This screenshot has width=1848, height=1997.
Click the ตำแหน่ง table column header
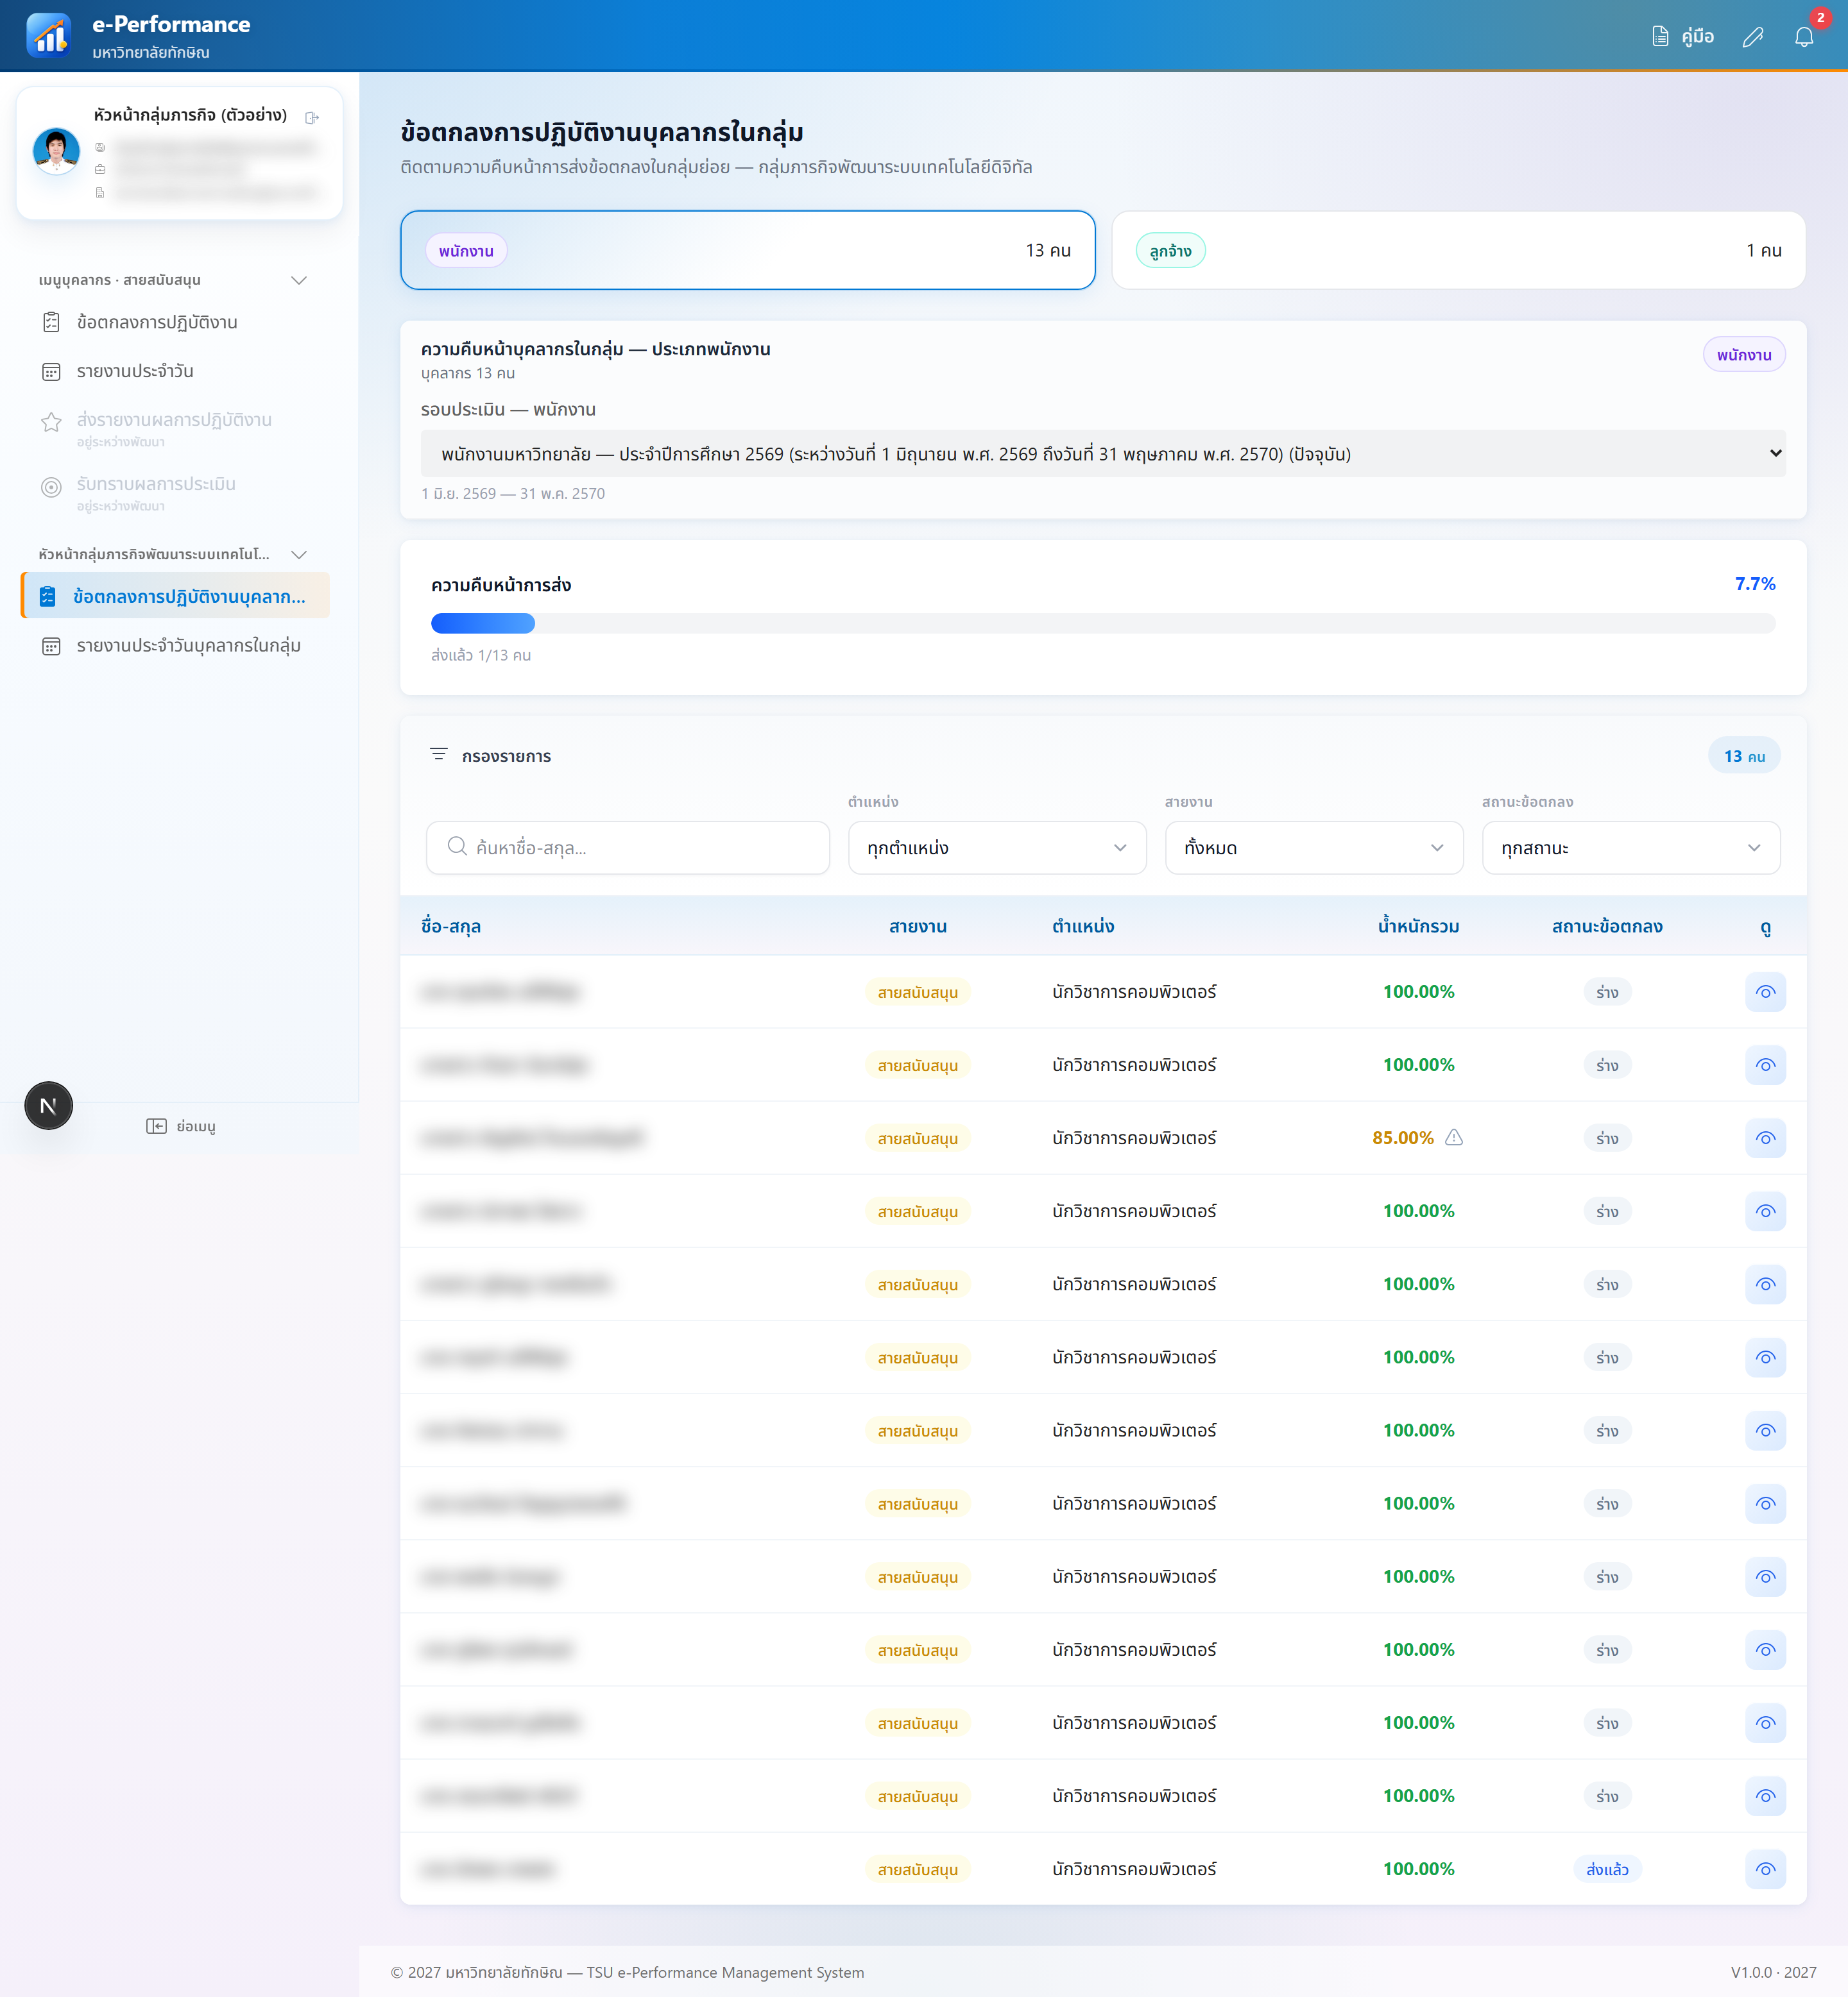[x=1083, y=927]
